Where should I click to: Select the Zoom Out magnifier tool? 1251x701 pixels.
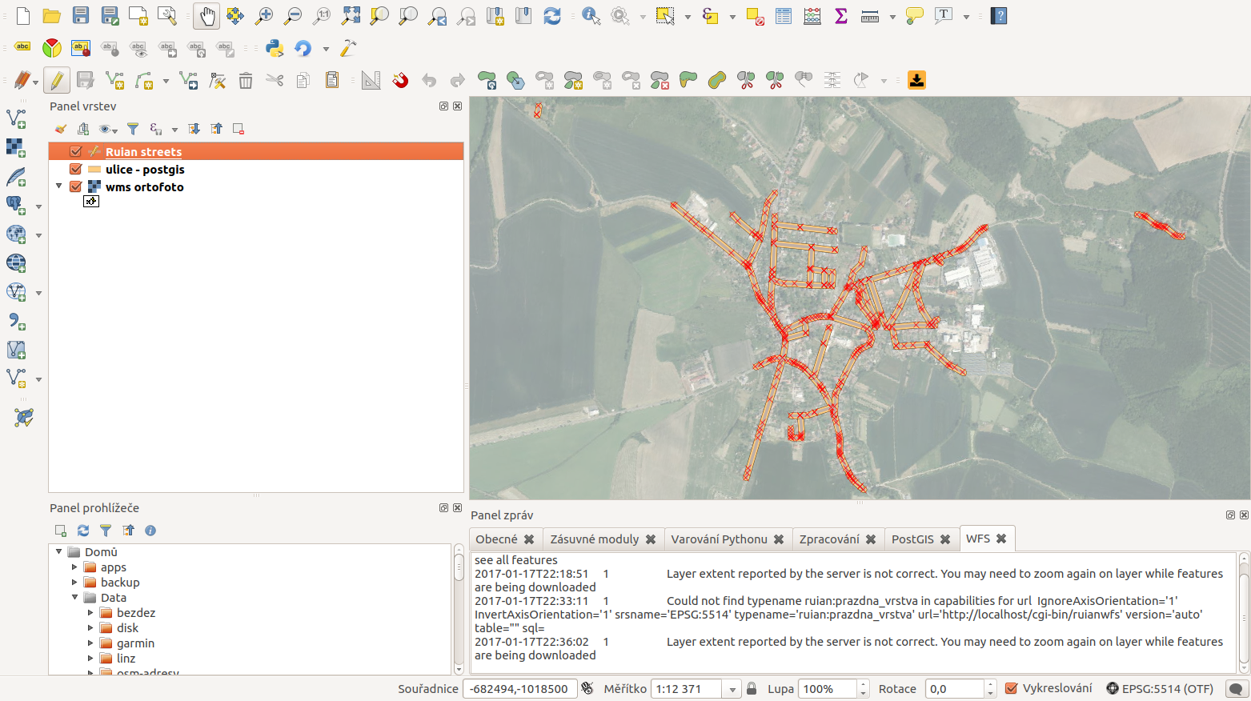pyautogui.click(x=293, y=16)
